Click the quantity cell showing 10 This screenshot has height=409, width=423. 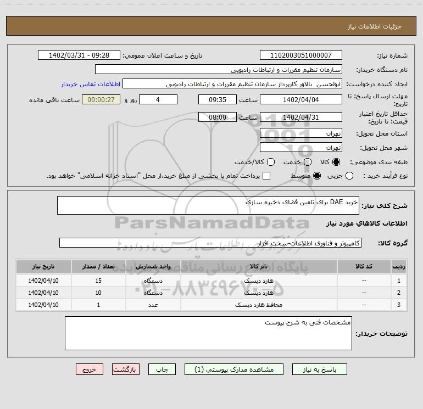[x=98, y=293]
